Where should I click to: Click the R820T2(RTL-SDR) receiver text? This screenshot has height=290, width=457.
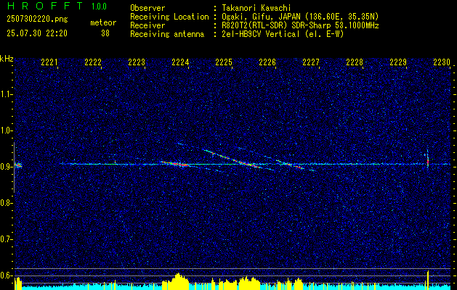pyautogui.click(x=300, y=25)
